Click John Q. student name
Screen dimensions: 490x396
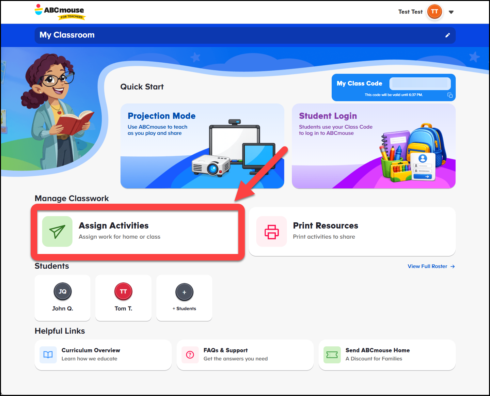pos(63,309)
